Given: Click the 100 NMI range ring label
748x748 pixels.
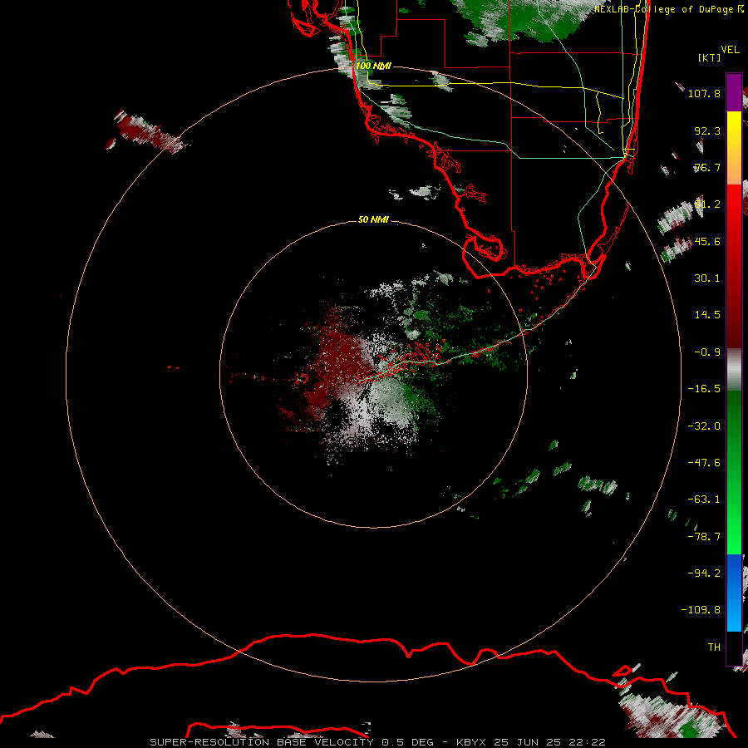Looking at the screenshot, I should tap(373, 66).
